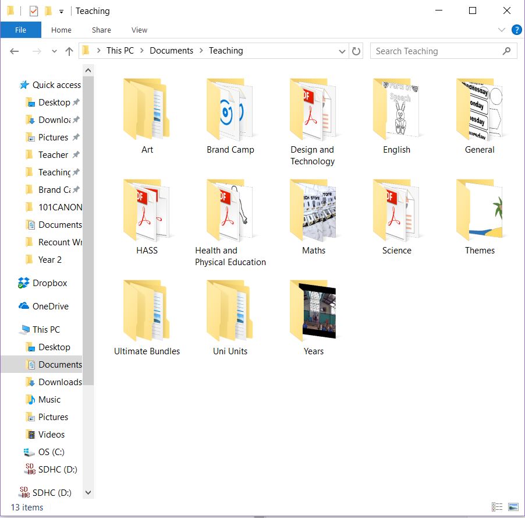Switch to the View ribbon tab

point(139,30)
